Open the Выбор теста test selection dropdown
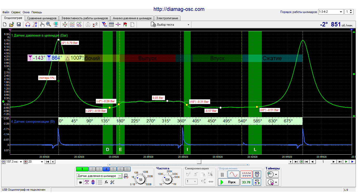Viewport: 359px width, 193px height. 170,25
